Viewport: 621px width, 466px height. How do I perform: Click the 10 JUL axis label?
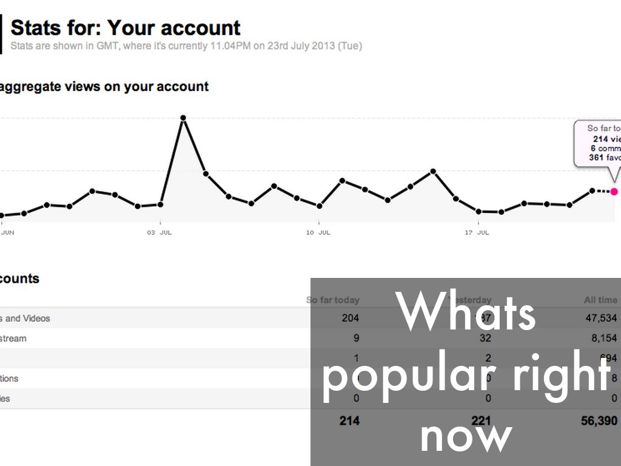(x=318, y=232)
